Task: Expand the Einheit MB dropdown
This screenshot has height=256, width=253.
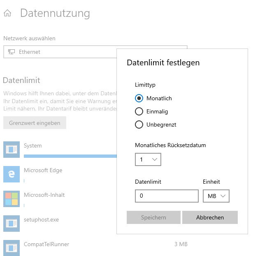Action: [216, 196]
